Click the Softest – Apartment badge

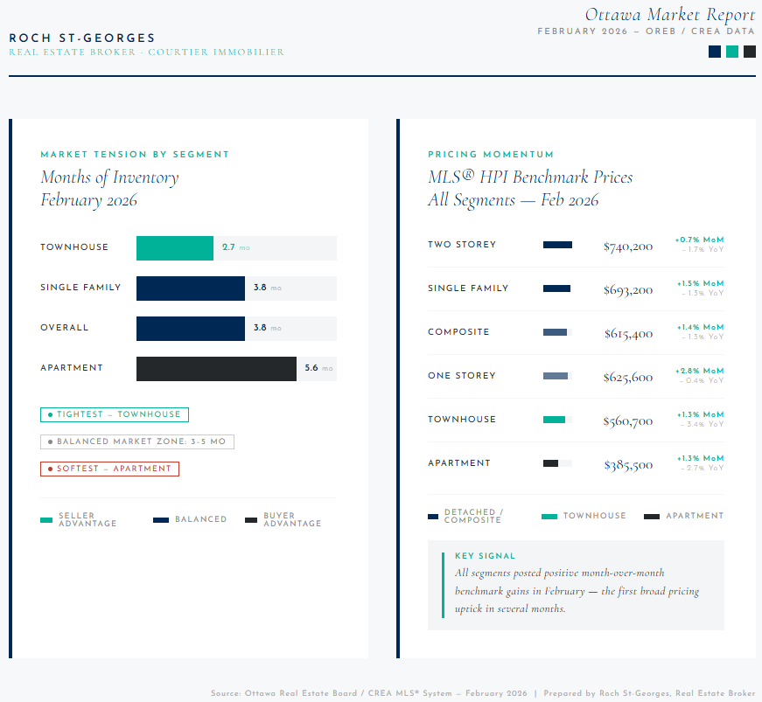click(110, 469)
